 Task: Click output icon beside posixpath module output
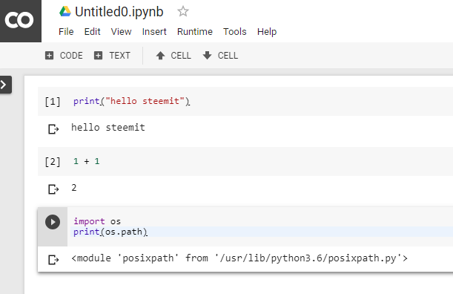(x=53, y=260)
